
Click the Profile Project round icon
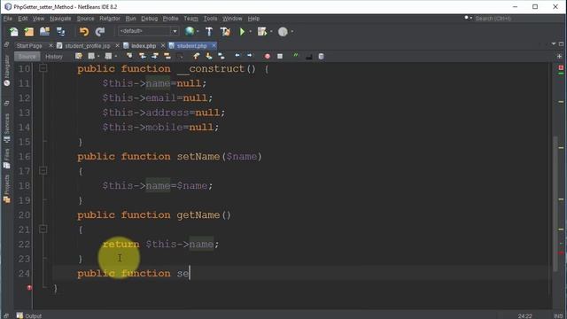click(283, 32)
